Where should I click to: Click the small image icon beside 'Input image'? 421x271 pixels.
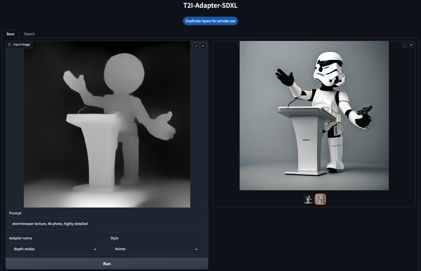(10, 44)
